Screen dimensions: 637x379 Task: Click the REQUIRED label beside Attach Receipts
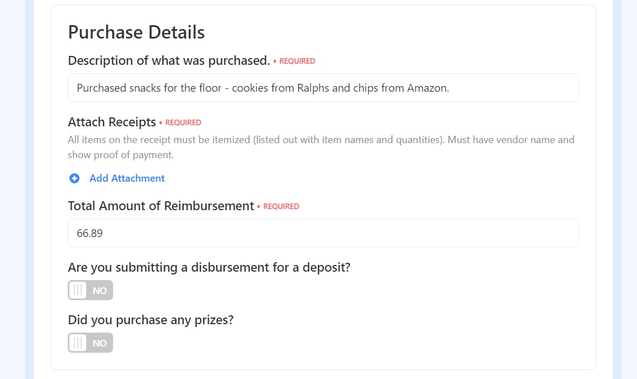[185, 122]
